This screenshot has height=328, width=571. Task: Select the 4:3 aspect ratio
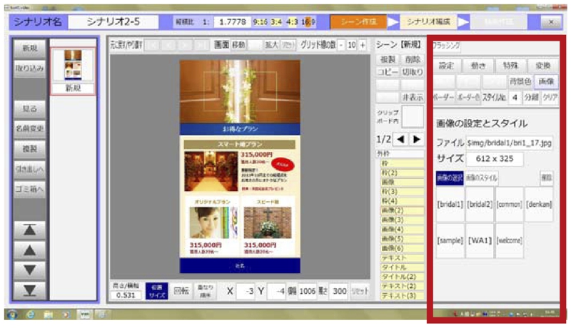[x=292, y=22]
